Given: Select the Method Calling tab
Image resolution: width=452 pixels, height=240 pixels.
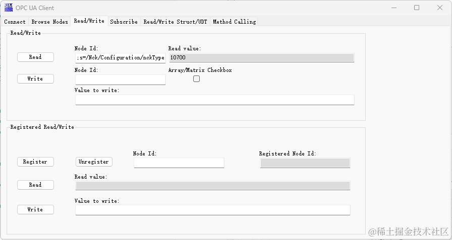Looking at the screenshot, I should pos(234,22).
